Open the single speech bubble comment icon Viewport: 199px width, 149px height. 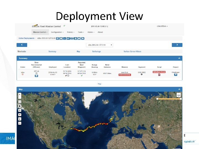point(79,38)
